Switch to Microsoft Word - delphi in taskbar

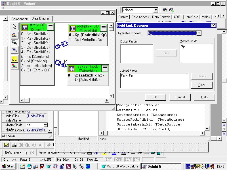coord(120,166)
